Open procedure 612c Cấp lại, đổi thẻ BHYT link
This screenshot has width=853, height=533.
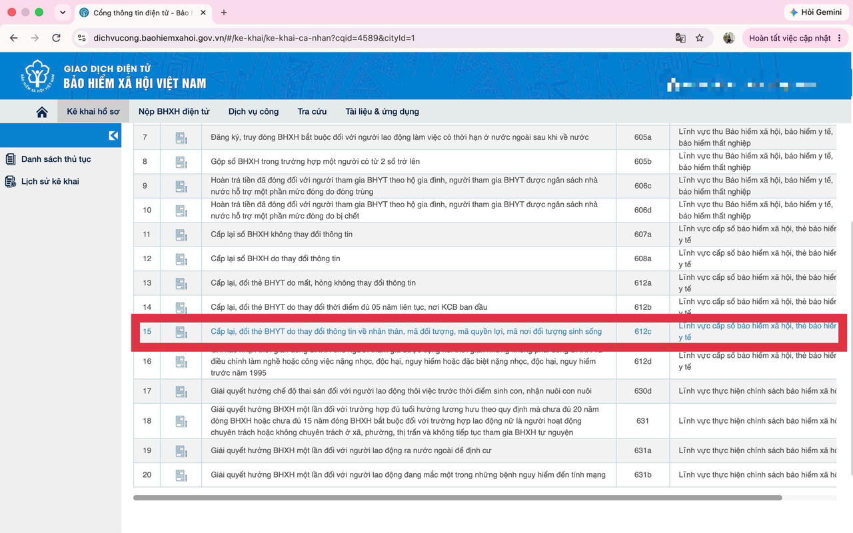coord(406,331)
